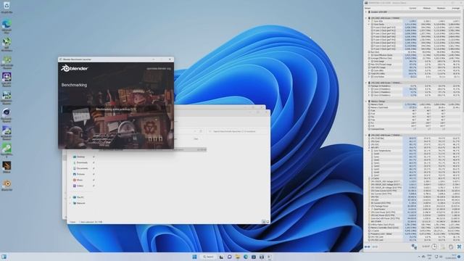This screenshot has height=261, width=464.
Task: Switch File Explorer to large thumbnails view
Action: coord(268,222)
